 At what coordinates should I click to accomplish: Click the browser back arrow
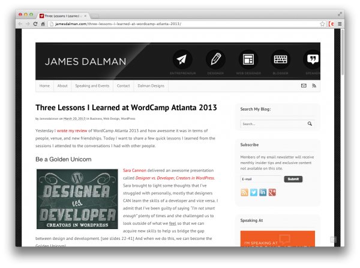pos(20,24)
